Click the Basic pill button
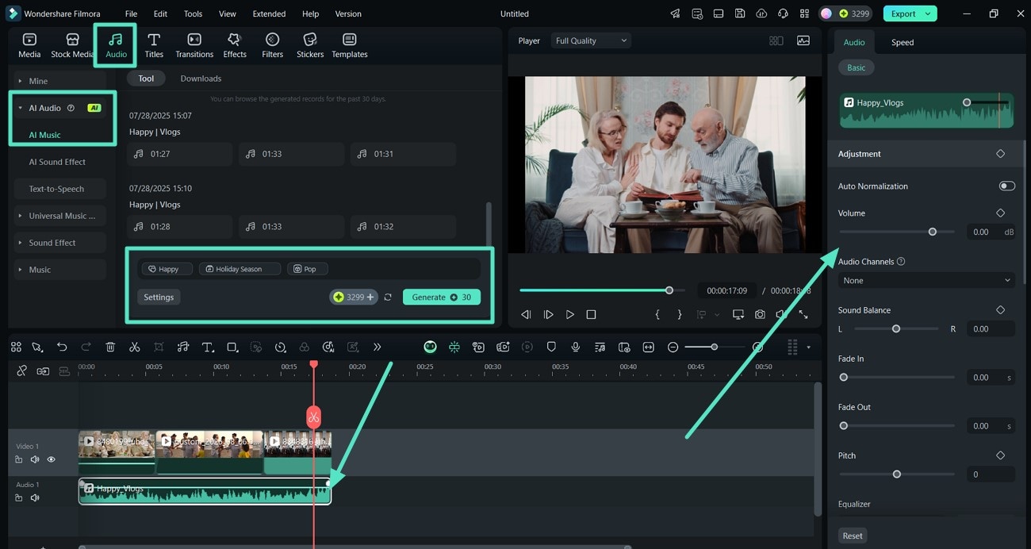This screenshot has height=549, width=1031. click(857, 67)
